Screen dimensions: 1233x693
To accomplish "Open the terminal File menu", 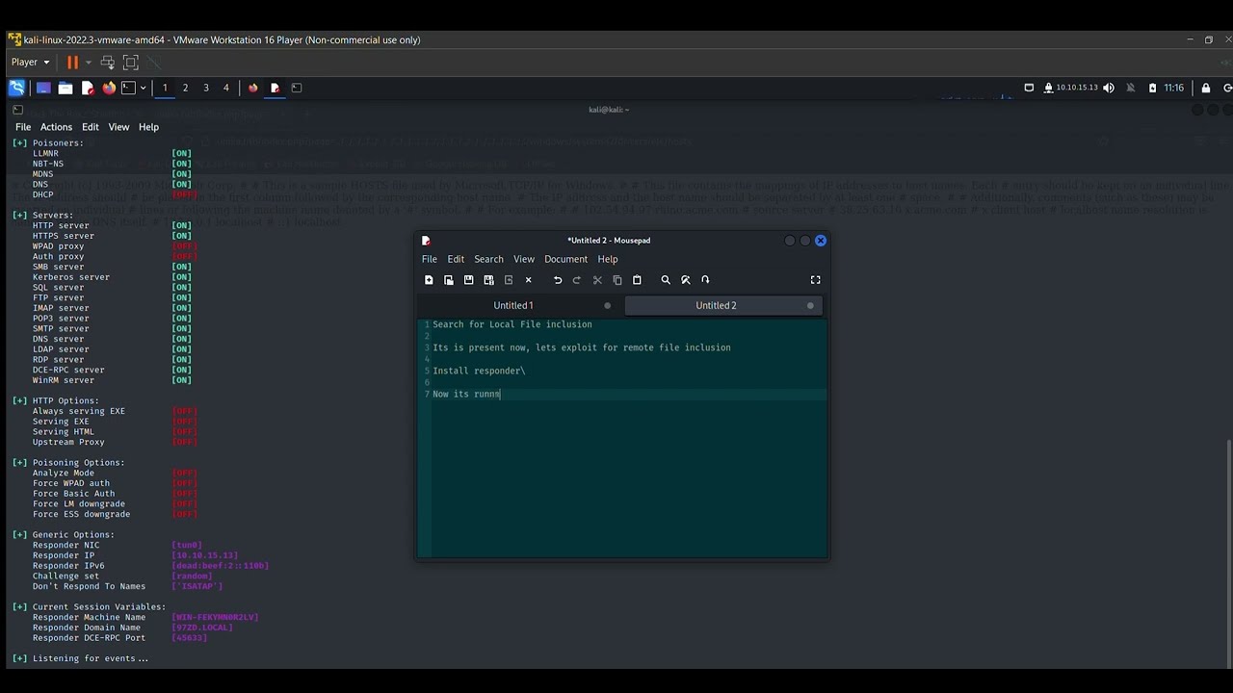I will point(23,127).
